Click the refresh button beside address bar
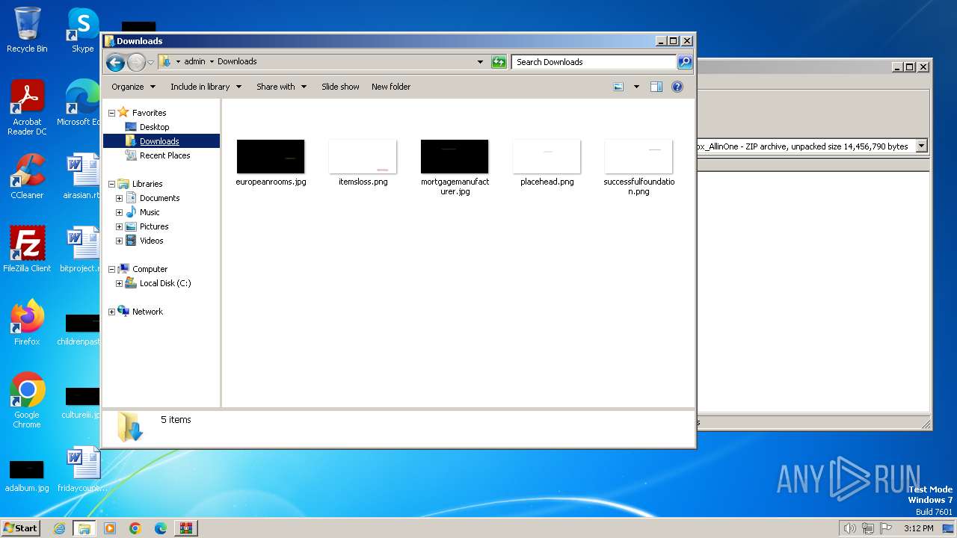Screen dimensions: 957x538 [x=499, y=62]
